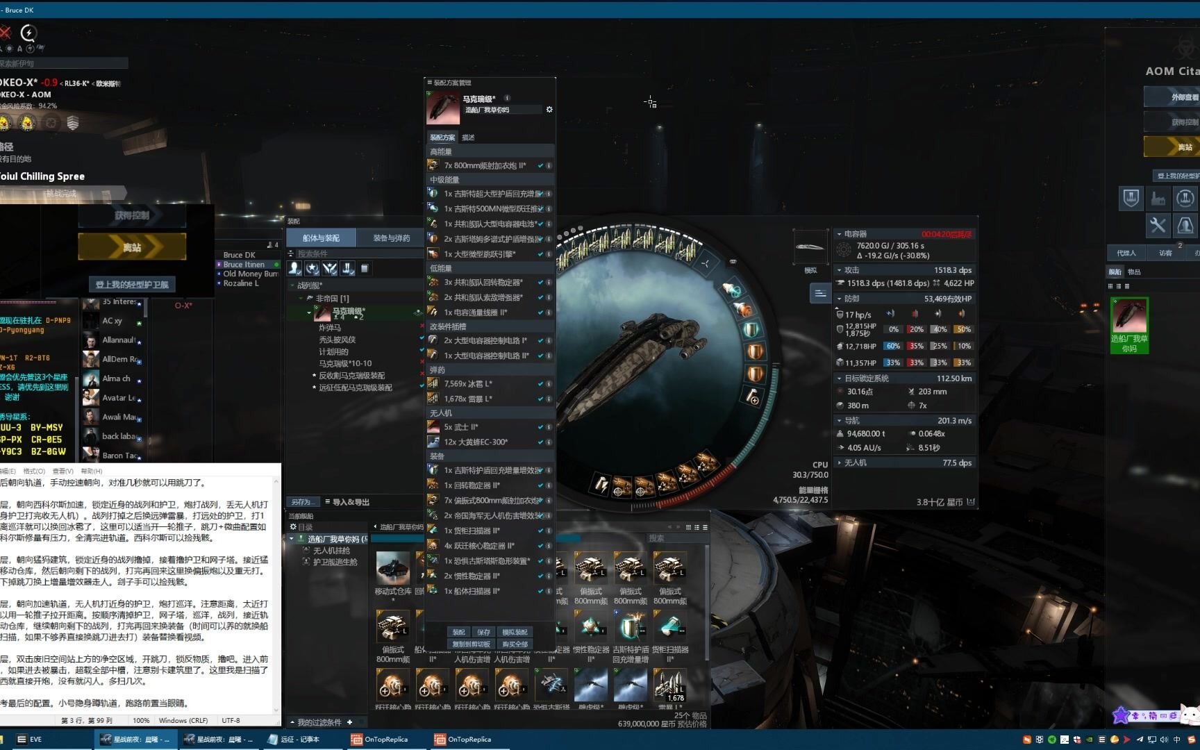Expand the 无人机 stats section
Viewport: 1200px width, 750px height.
pyautogui.click(x=839, y=462)
